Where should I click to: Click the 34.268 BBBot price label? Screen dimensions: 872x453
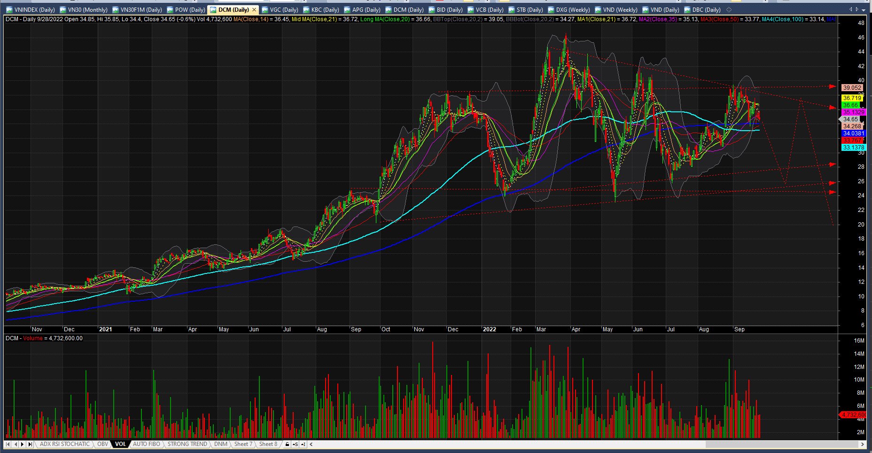(852, 126)
